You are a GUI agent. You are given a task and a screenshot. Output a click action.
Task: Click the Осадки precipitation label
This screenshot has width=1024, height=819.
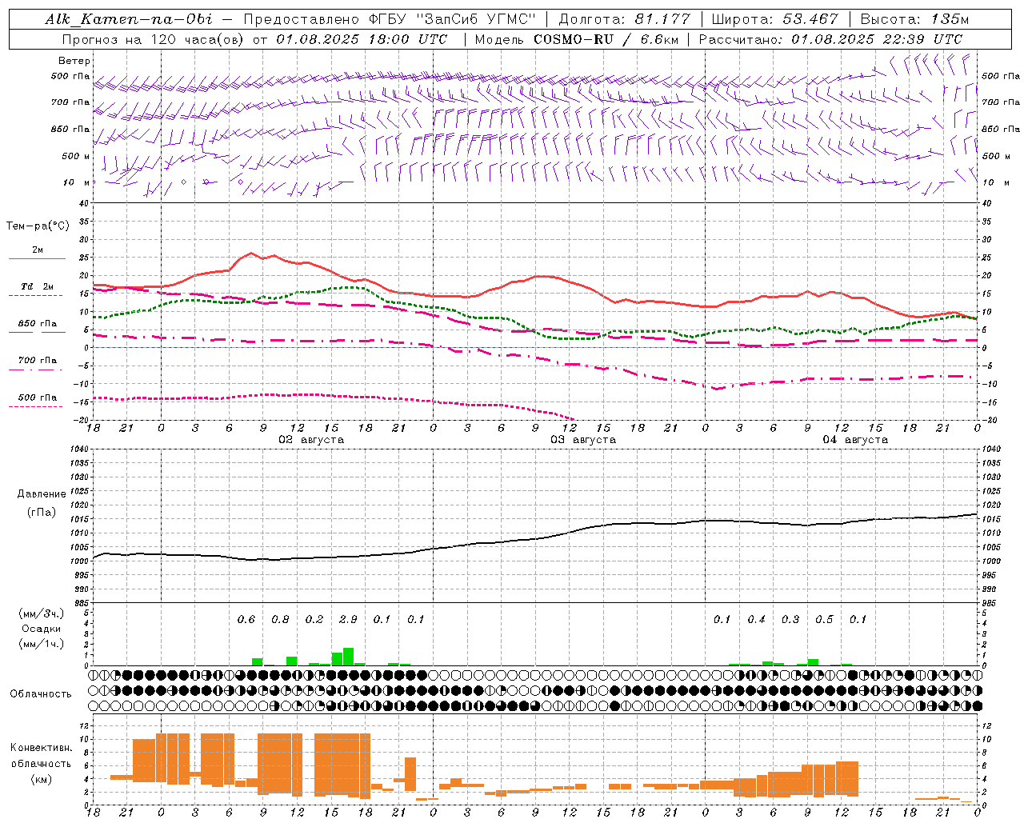pos(42,629)
